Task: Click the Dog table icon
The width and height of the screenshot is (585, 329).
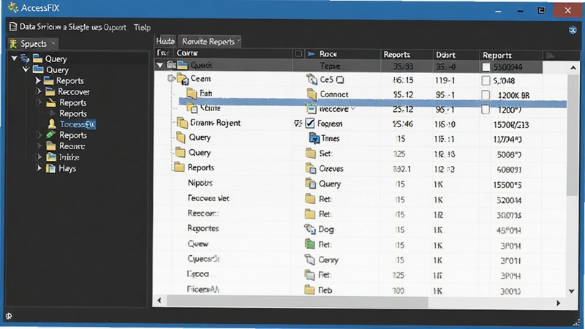Action: click(309, 229)
